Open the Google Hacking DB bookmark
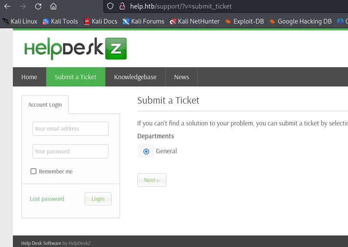 300,21
